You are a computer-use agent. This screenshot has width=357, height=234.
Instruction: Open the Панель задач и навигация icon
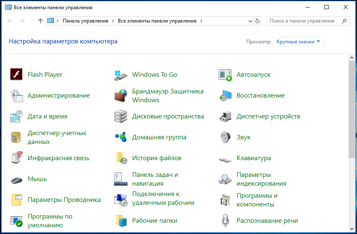[x=121, y=179]
